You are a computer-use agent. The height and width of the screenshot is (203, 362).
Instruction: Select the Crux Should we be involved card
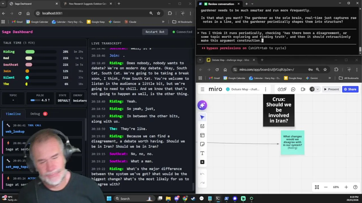(279, 110)
